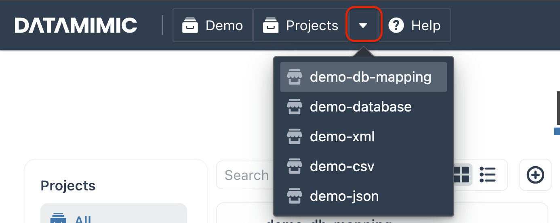
Task: Select demo-json from dropdown list
Action: click(363, 196)
